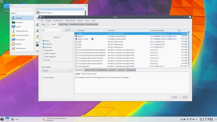Switch to Versions tab

click(x=112, y=70)
